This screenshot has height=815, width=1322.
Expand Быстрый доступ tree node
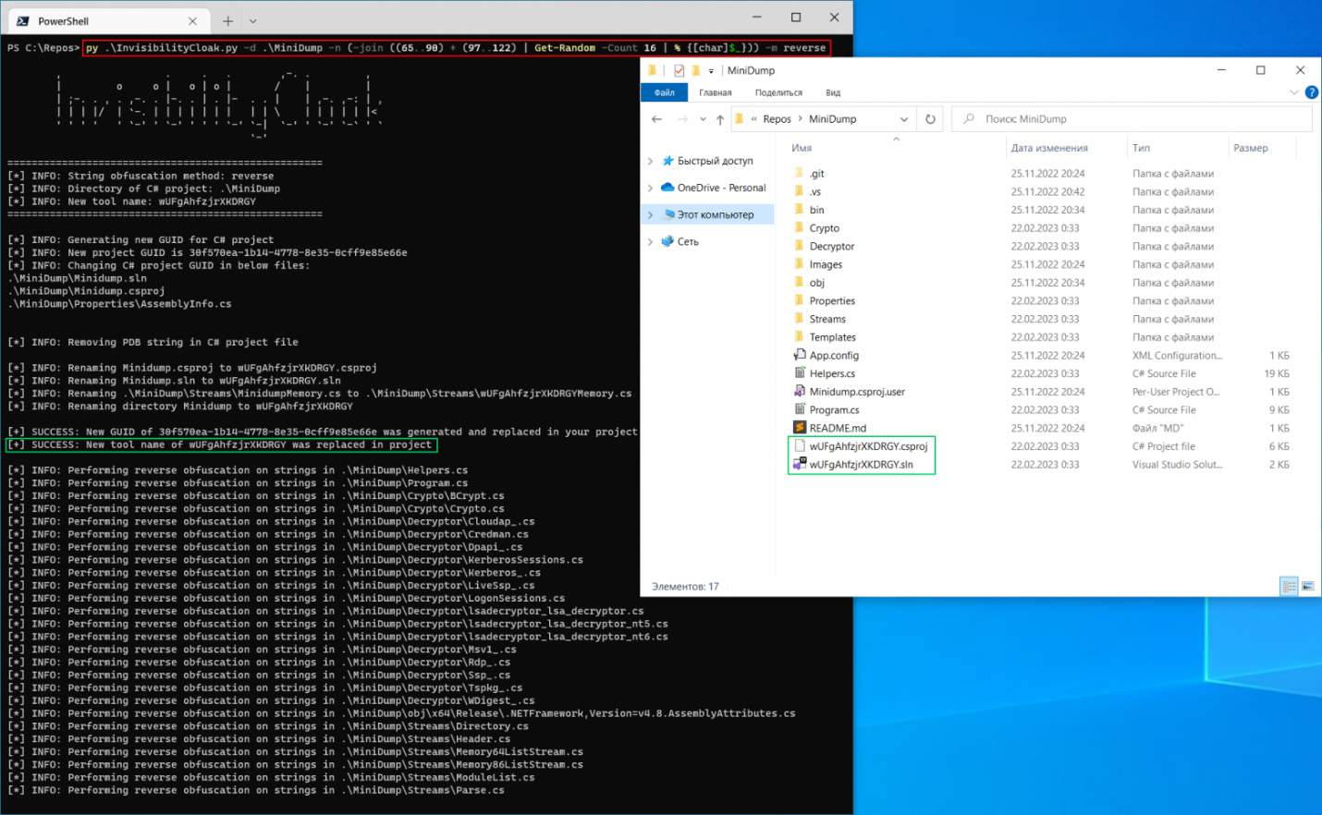(x=650, y=161)
